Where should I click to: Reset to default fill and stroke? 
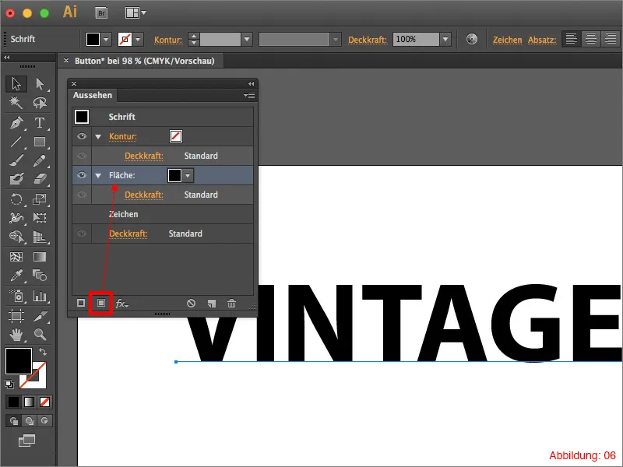pos(9,384)
